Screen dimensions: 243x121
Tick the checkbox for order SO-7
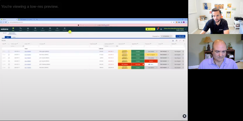9,68
